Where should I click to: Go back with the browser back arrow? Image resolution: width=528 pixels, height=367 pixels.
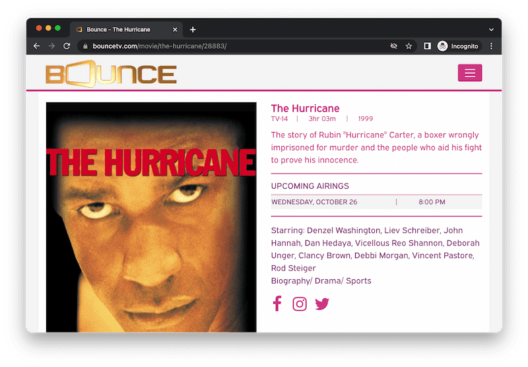coord(37,46)
